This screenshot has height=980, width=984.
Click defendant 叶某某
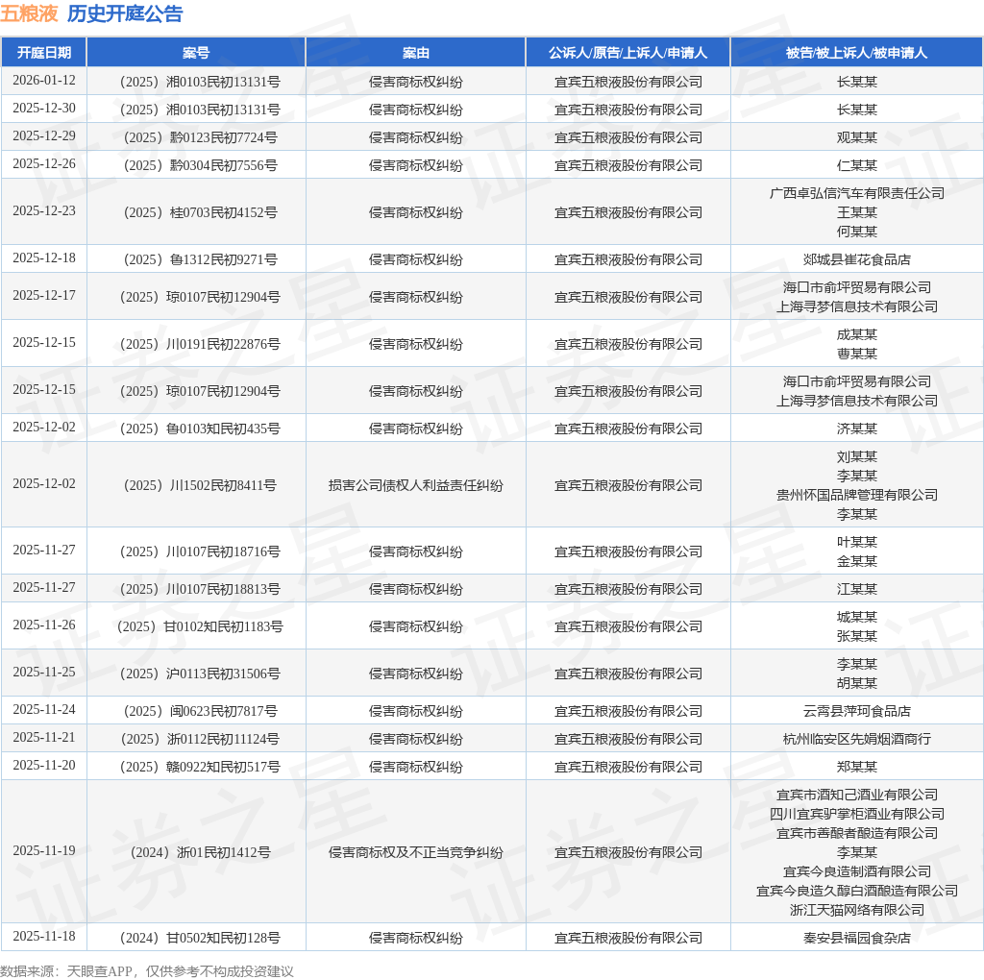(856, 542)
